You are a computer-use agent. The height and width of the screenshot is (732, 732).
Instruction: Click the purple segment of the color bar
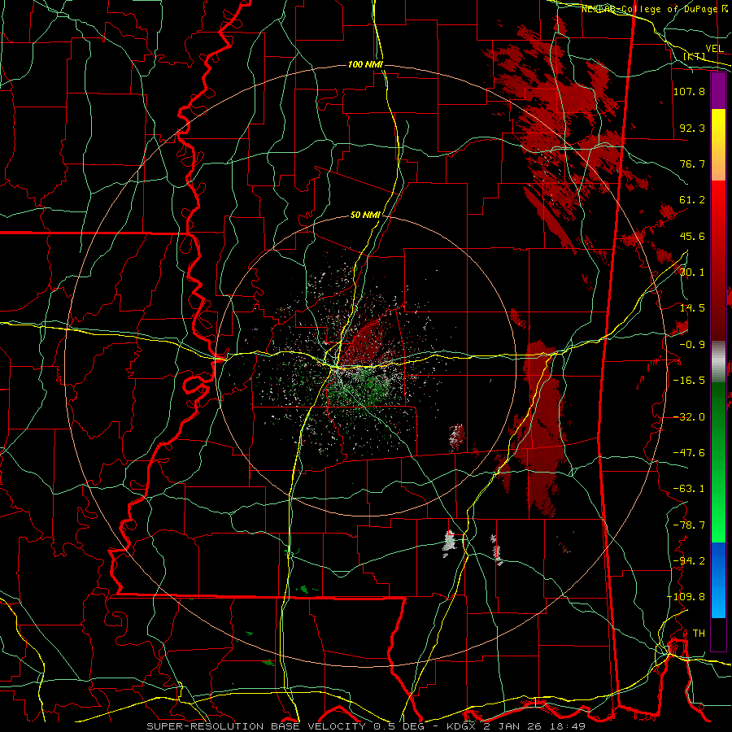pyautogui.click(x=718, y=90)
